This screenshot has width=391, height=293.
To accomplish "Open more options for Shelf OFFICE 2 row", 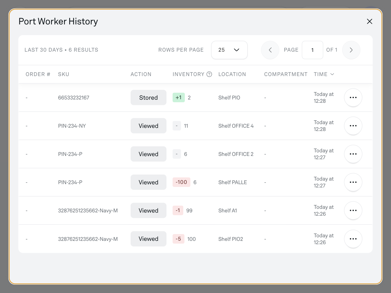I will 353,154.
